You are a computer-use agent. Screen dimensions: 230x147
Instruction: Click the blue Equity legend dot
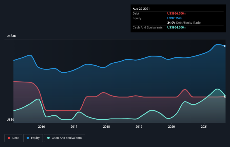28,138
